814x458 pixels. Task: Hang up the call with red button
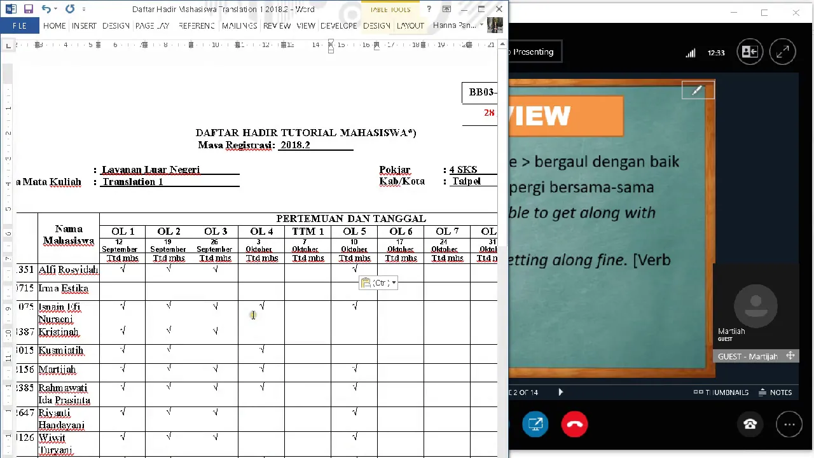pyautogui.click(x=575, y=424)
